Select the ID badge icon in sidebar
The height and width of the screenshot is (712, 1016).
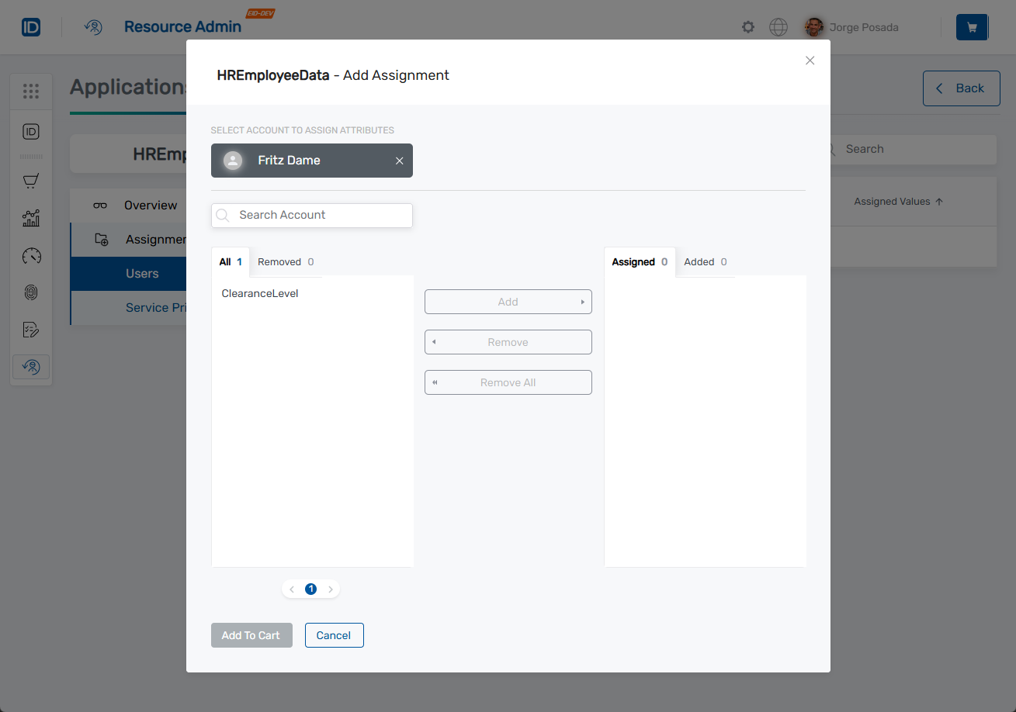pos(31,132)
